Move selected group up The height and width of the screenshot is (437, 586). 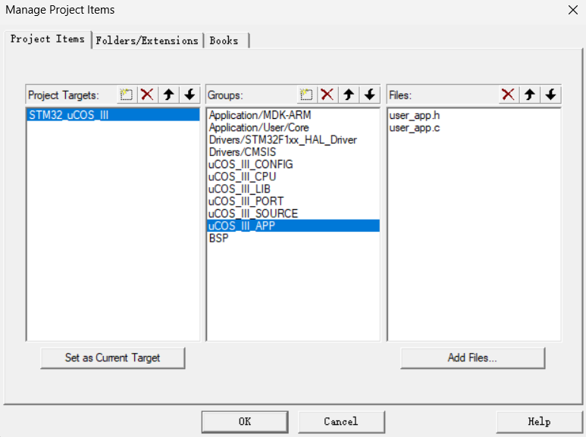click(x=349, y=95)
